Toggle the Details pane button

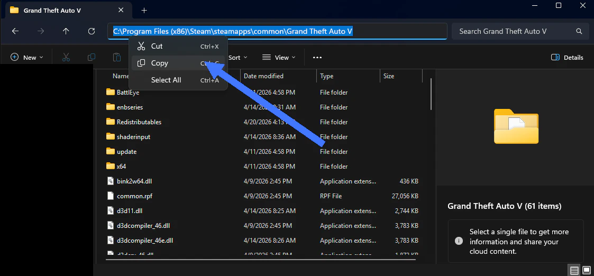(x=567, y=58)
